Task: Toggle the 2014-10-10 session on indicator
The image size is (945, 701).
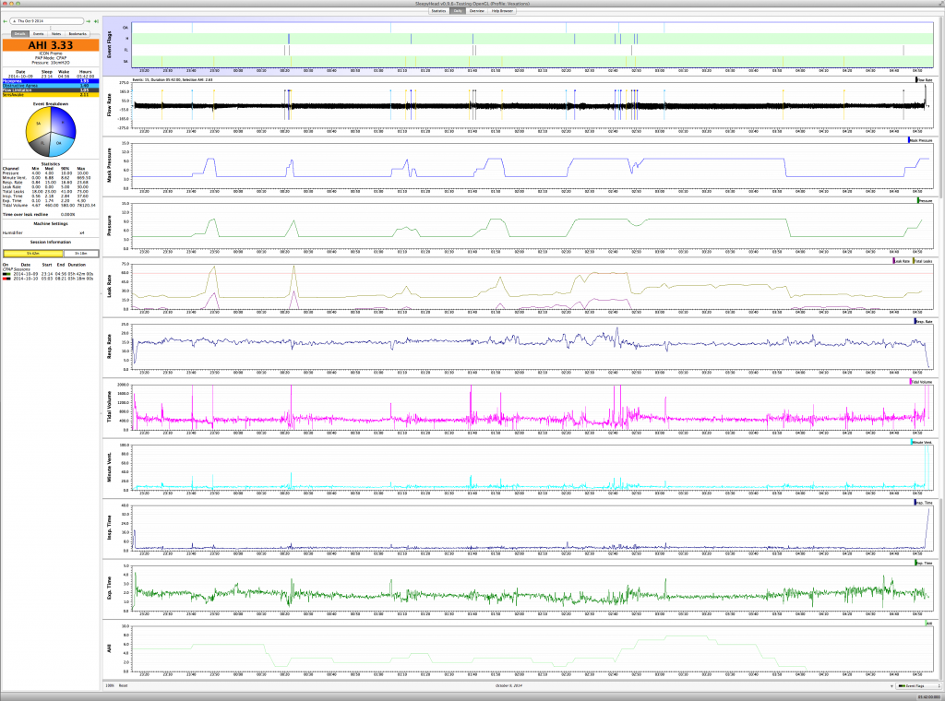Action: (6, 279)
